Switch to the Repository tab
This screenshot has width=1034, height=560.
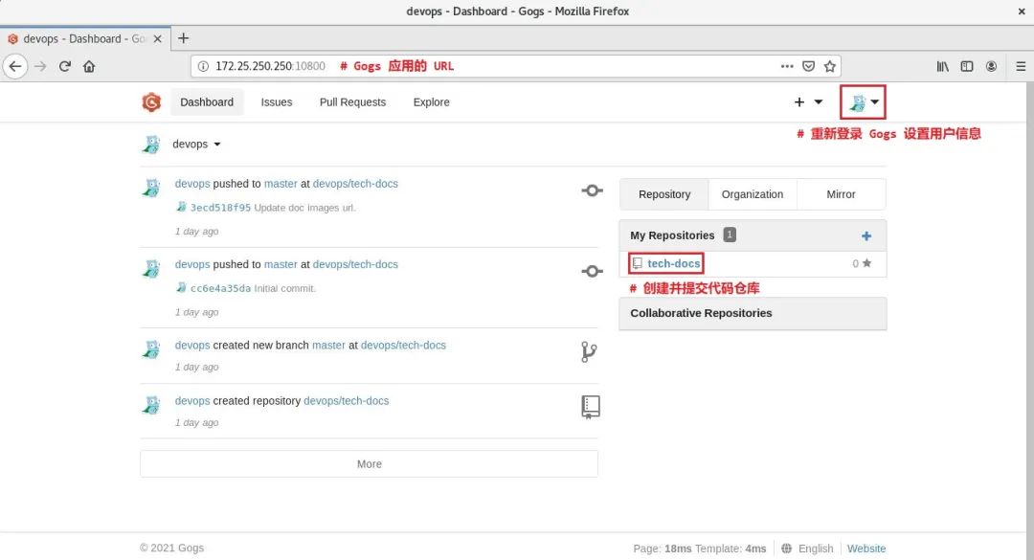click(x=664, y=194)
